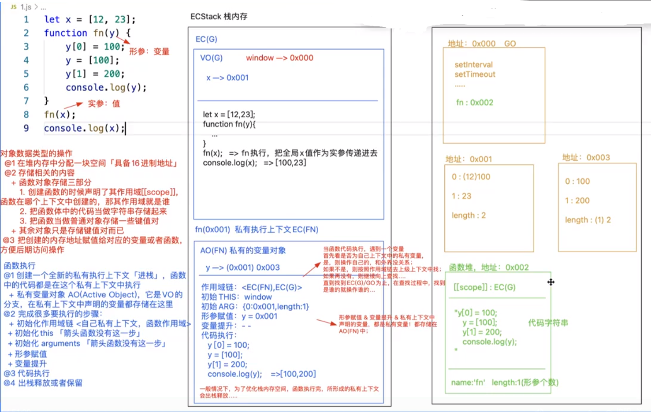Click the "初始THIS: window" line
Viewport: 651px width, 412px height.
coord(236,297)
